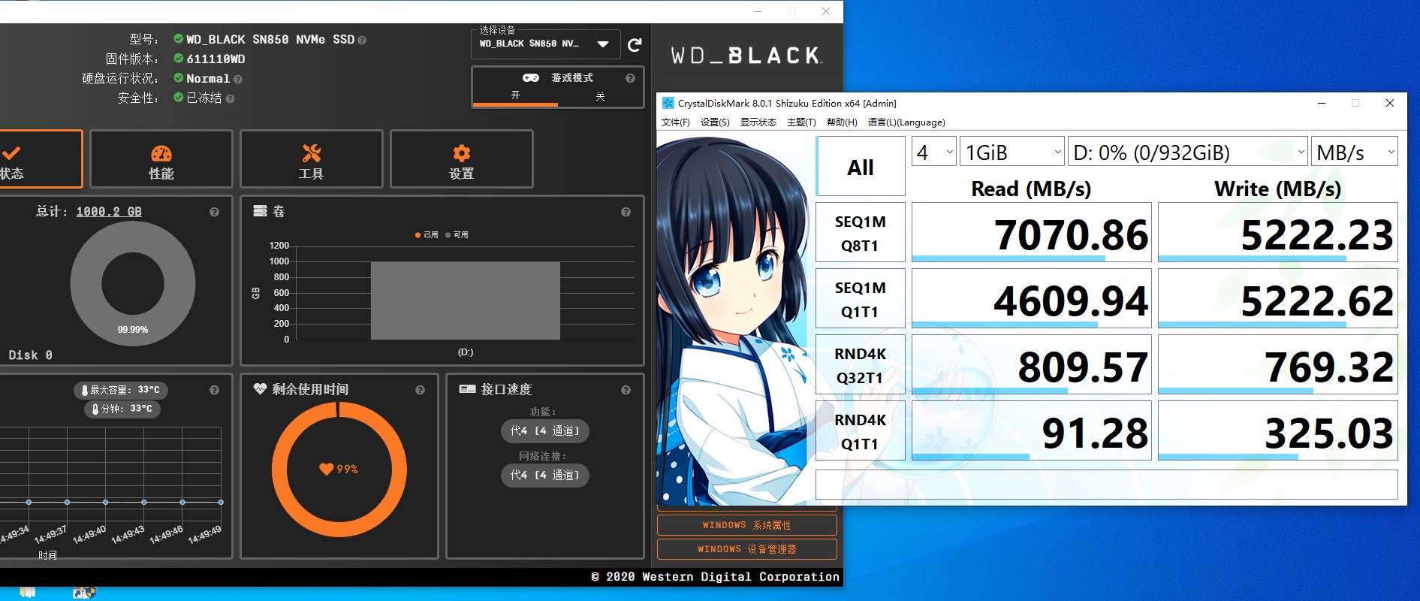Click the empty comment field below results
Viewport: 1420px width, 601px height.
click(x=1107, y=485)
